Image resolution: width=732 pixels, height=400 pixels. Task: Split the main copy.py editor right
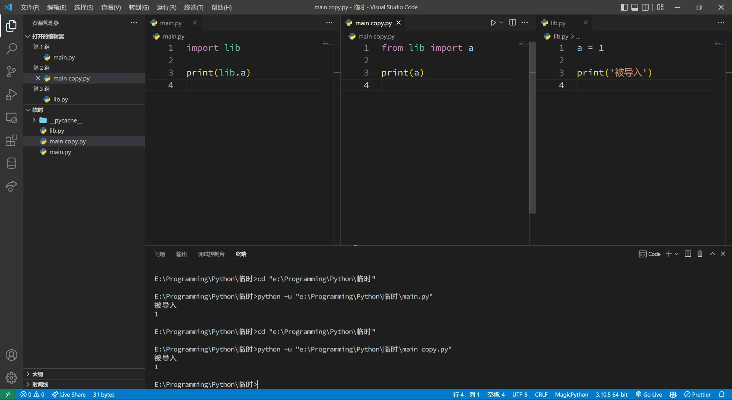point(512,23)
